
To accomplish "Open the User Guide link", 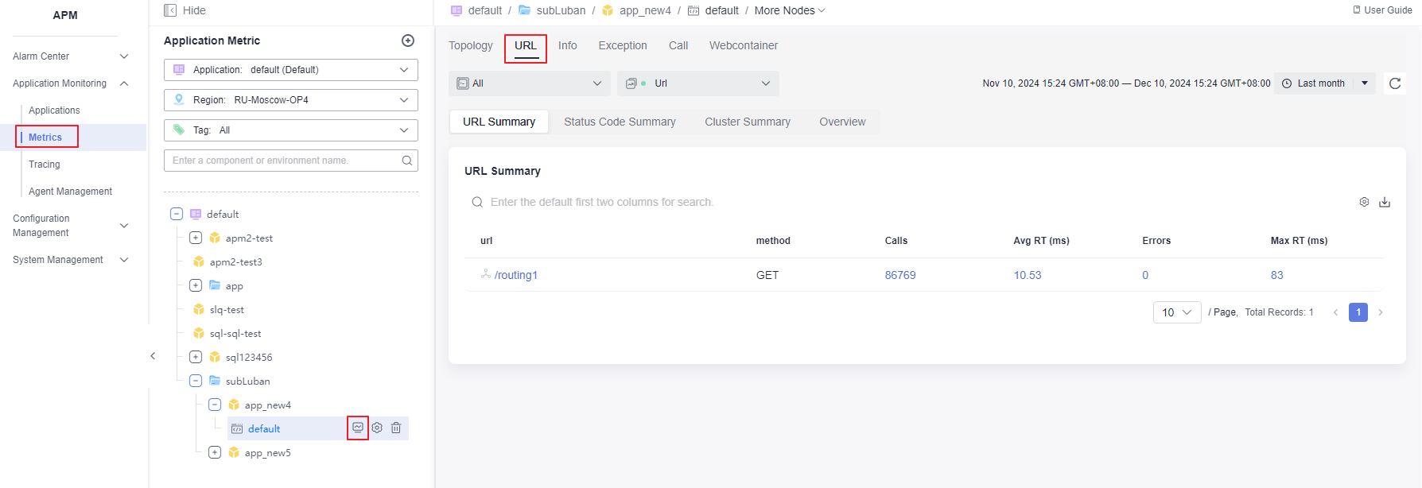I will (x=1382, y=10).
